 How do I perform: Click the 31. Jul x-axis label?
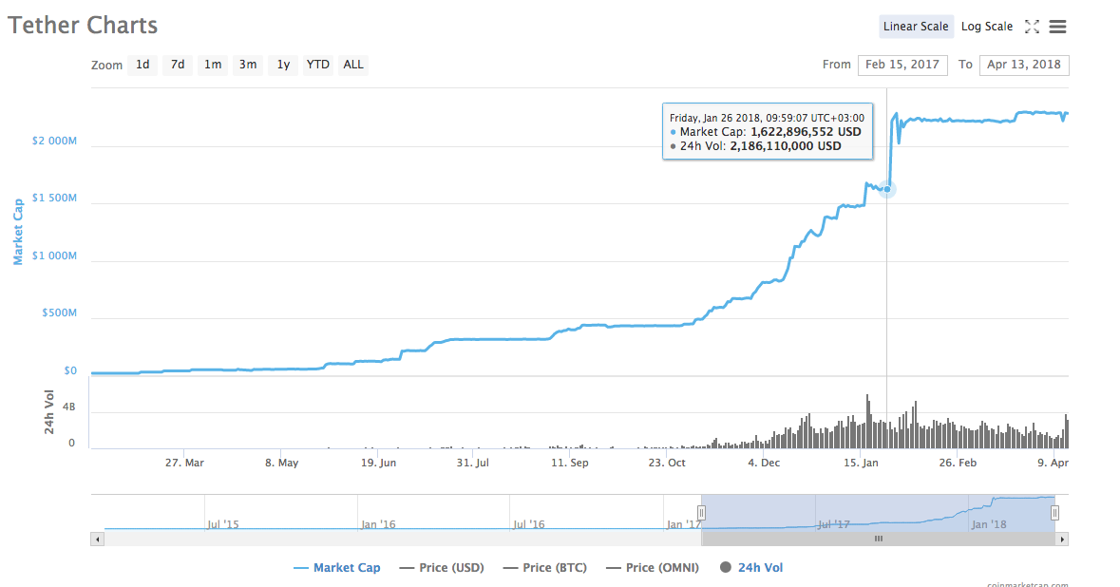(x=473, y=463)
